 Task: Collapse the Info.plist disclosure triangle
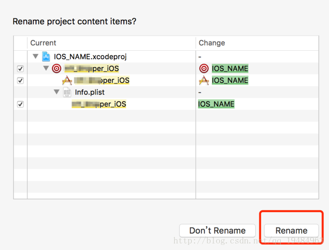(x=57, y=92)
